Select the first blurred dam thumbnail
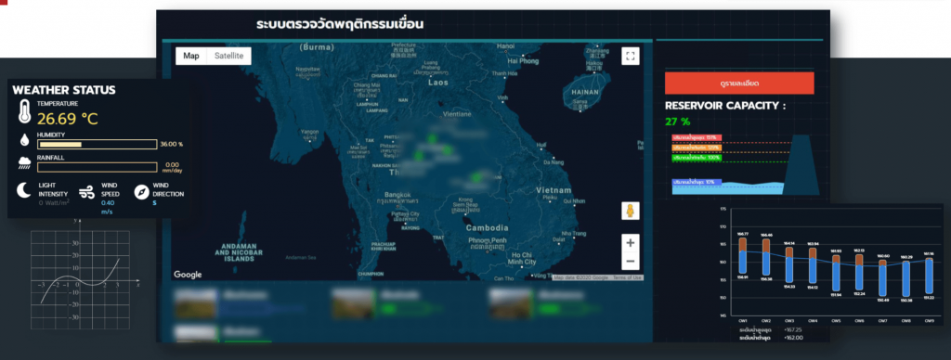Viewport: 951px width, 360px height. point(195,302)
